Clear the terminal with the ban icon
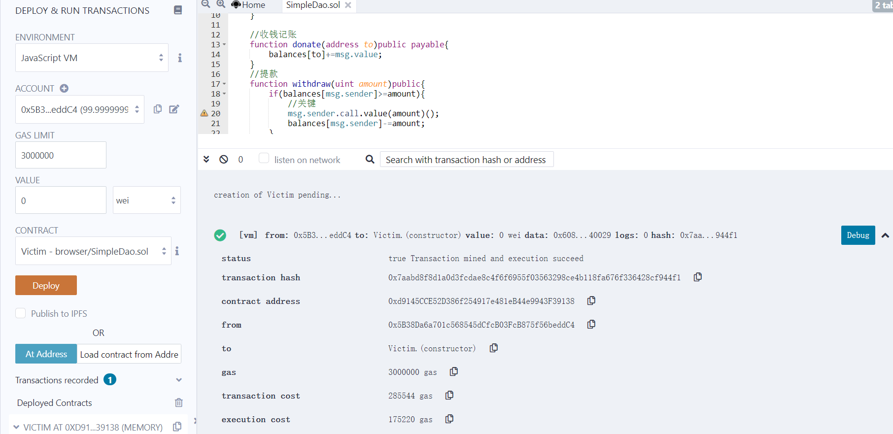Viewport: 893px width, 434px height. pos(224,159)
